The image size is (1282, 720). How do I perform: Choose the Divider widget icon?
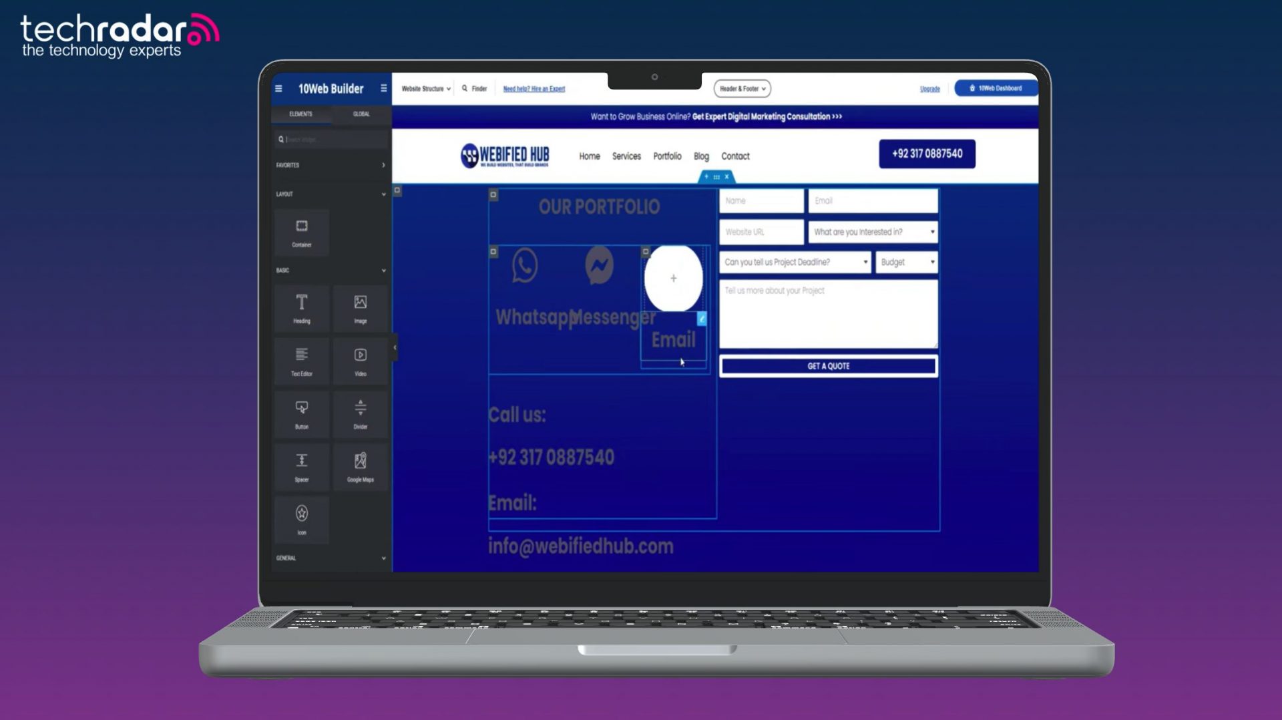coord(361,413)
